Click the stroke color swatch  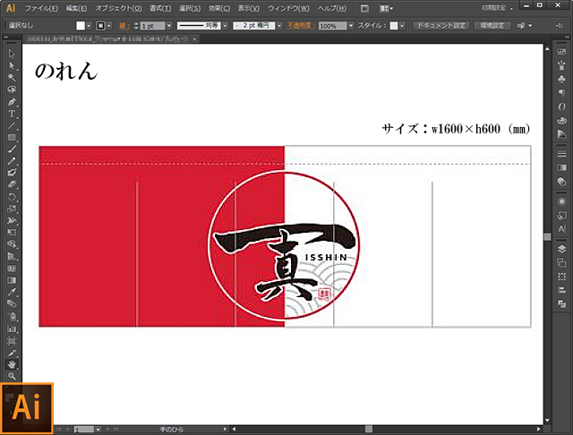point(100,26)
